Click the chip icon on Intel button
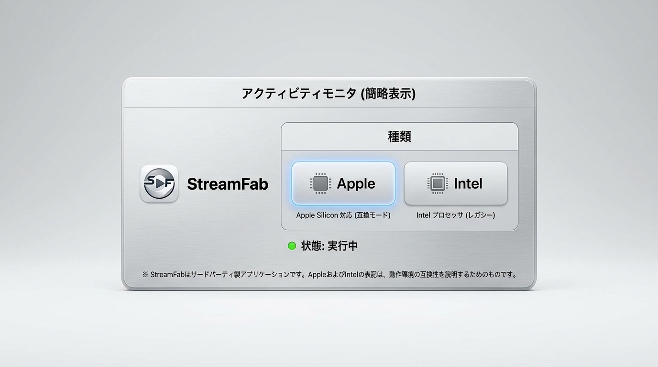Image resolution: width=658 pixels, height=367 pixels. tap(438, 183)
